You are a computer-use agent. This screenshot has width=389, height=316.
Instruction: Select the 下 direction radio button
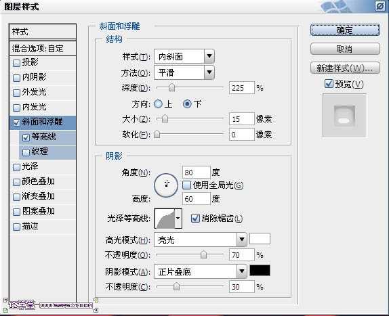click(187, 104)
